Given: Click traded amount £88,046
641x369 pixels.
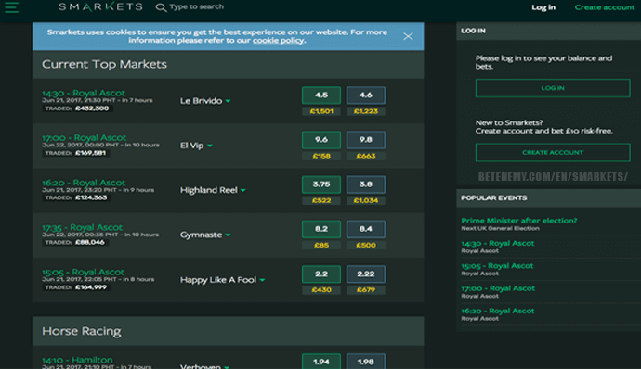Looking at the screenshot, I should [90, 243].
